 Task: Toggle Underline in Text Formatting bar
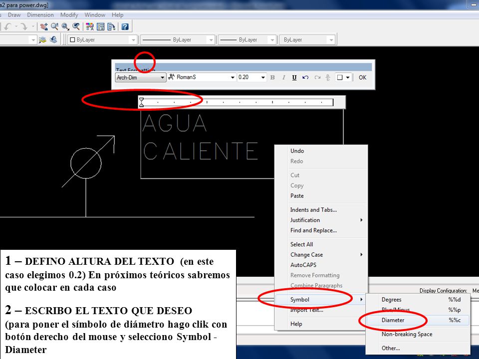294,77
